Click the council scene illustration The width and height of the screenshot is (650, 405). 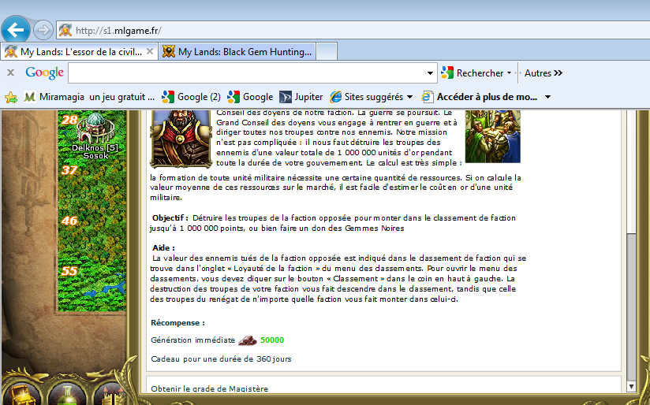(x=493, y=135)
